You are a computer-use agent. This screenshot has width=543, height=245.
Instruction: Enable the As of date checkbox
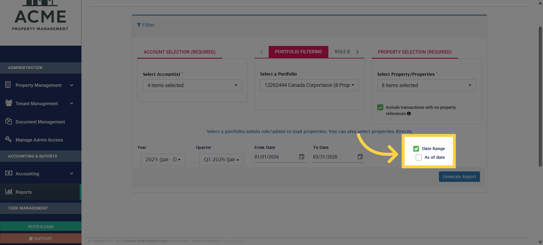click(x=419, y=157)
